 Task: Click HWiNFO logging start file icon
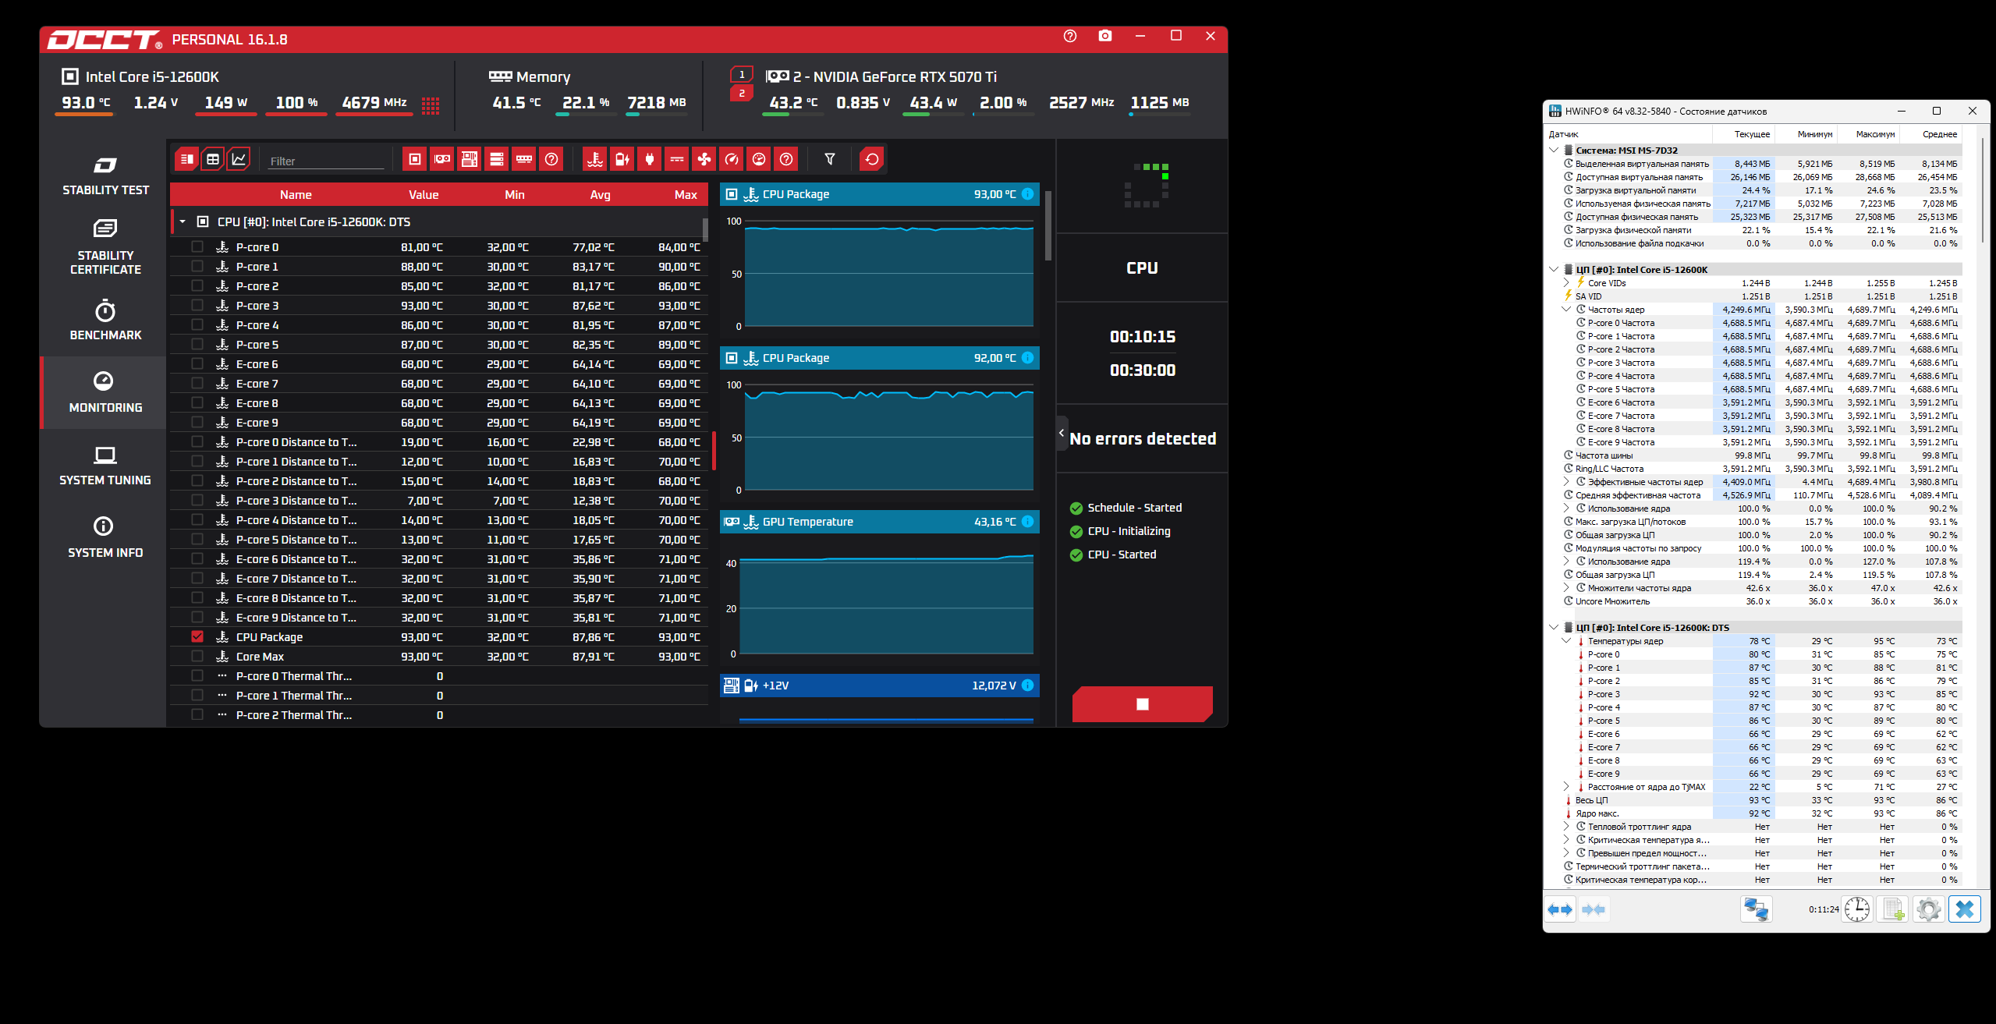[x=1892, y=909]
